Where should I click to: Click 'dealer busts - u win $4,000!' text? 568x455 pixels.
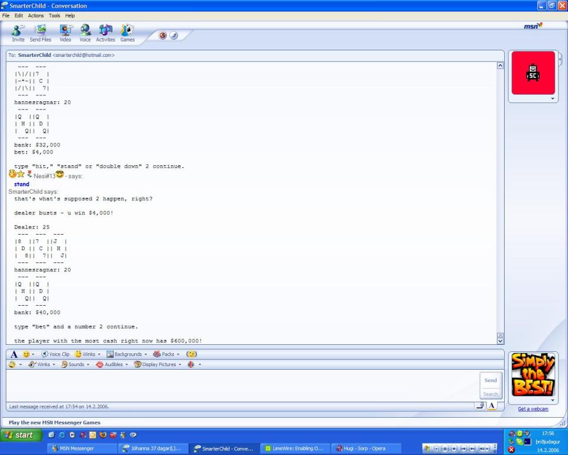pos(64,213)
